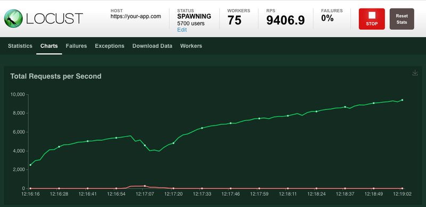Click the LOCUST title text
This screenshot has width=426, height=207.
tap(54, 19)
